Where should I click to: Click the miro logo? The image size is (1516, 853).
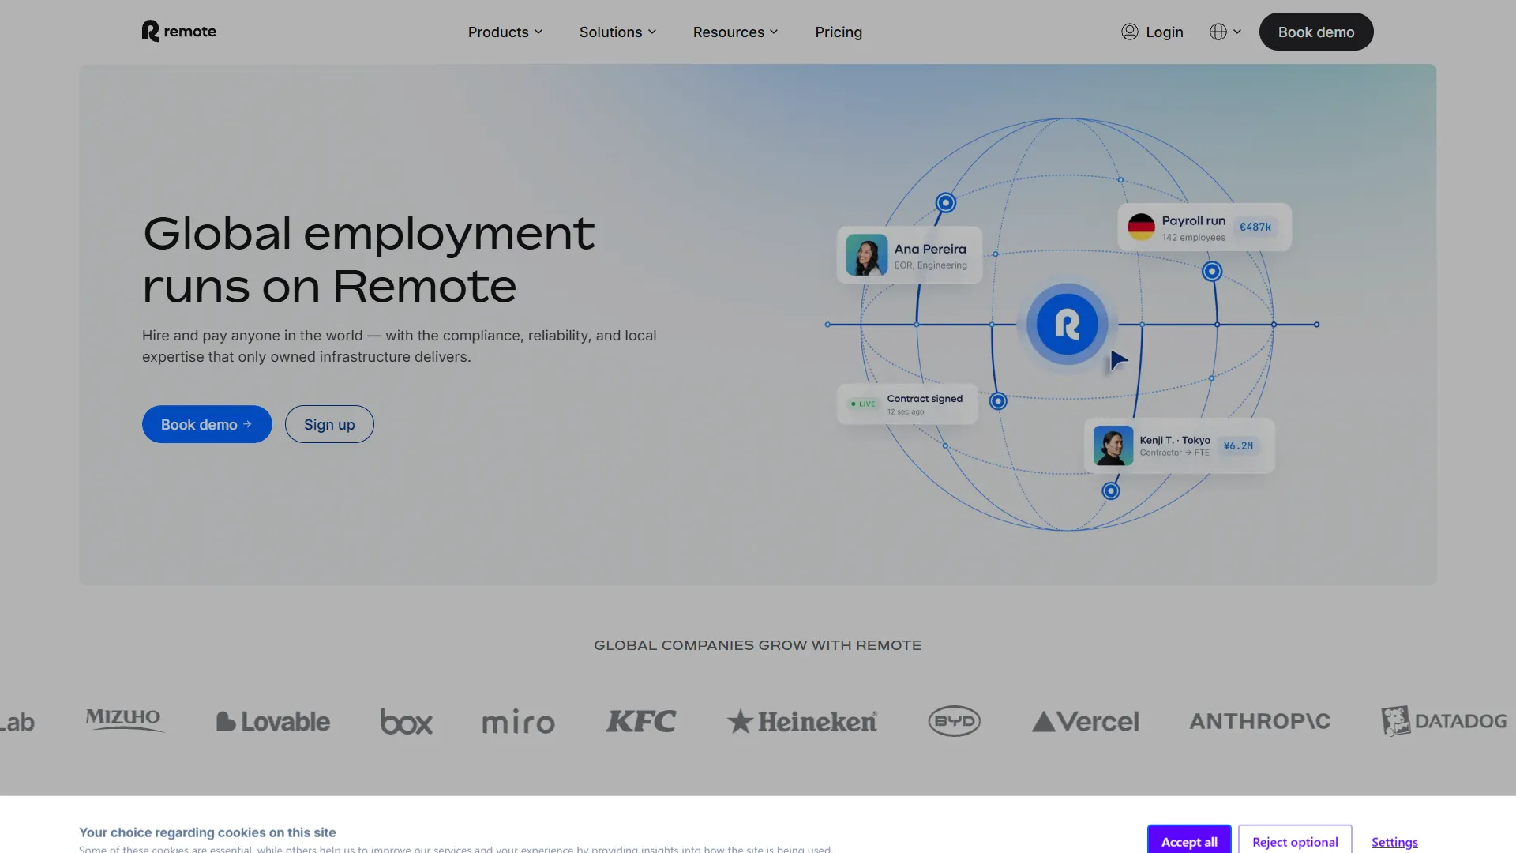[519, 721]
